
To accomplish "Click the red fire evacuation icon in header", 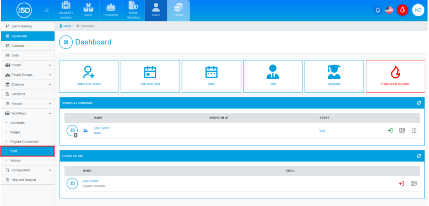I will click(x=402, y=10).
